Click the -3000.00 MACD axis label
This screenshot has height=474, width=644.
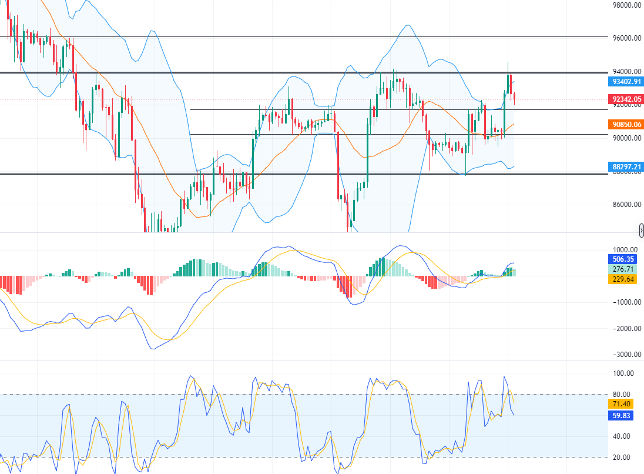pyautogui.click(x=627, y=355)
